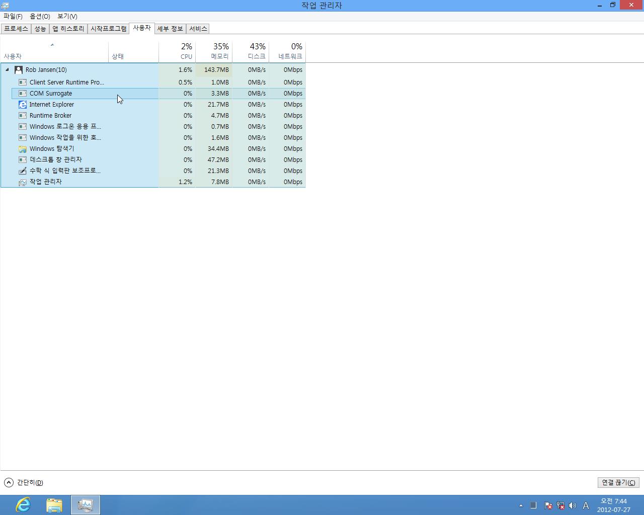Open the 보기(V) menu
This screenshot has width=644, height=515.
67,17
